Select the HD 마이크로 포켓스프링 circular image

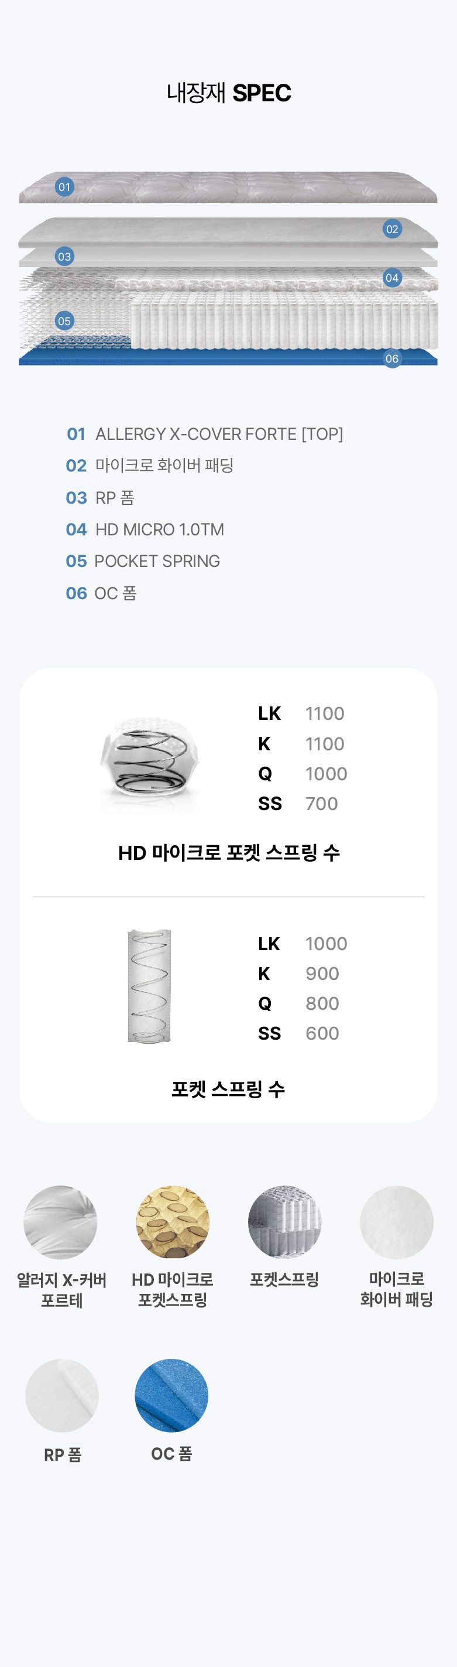(173, 1222)
